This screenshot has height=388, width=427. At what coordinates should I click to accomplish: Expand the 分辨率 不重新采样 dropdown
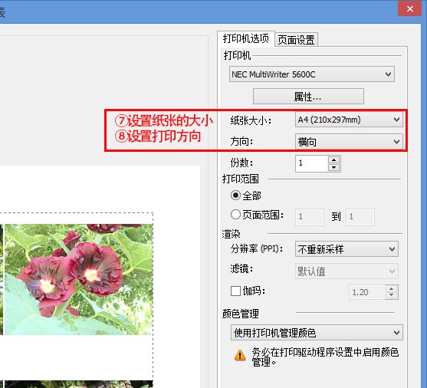[347, 248]
